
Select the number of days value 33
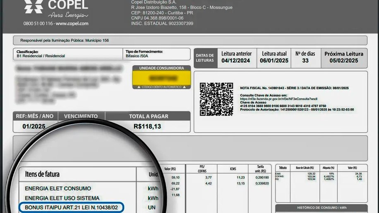[x=305, y=61]
